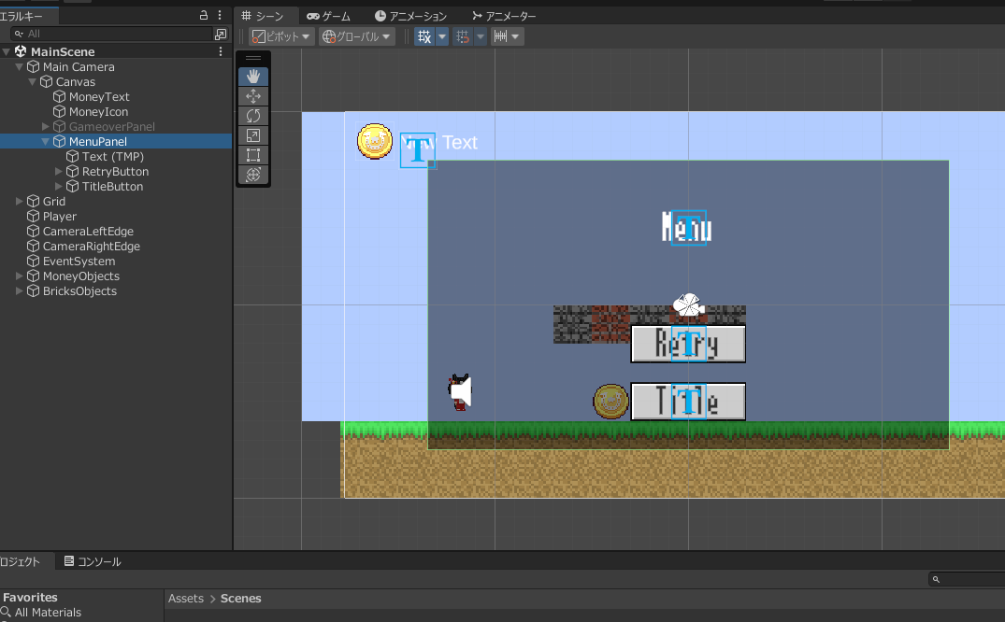This screenshot has width=1005, height=622.
Task: Select the combined Transform tool
Action: [x=253, y=175]
